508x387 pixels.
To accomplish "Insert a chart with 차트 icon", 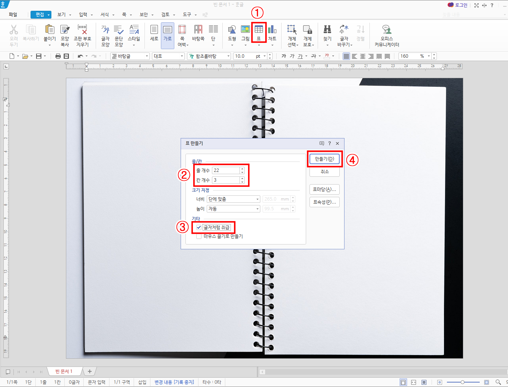I will [x=272, y=30].
